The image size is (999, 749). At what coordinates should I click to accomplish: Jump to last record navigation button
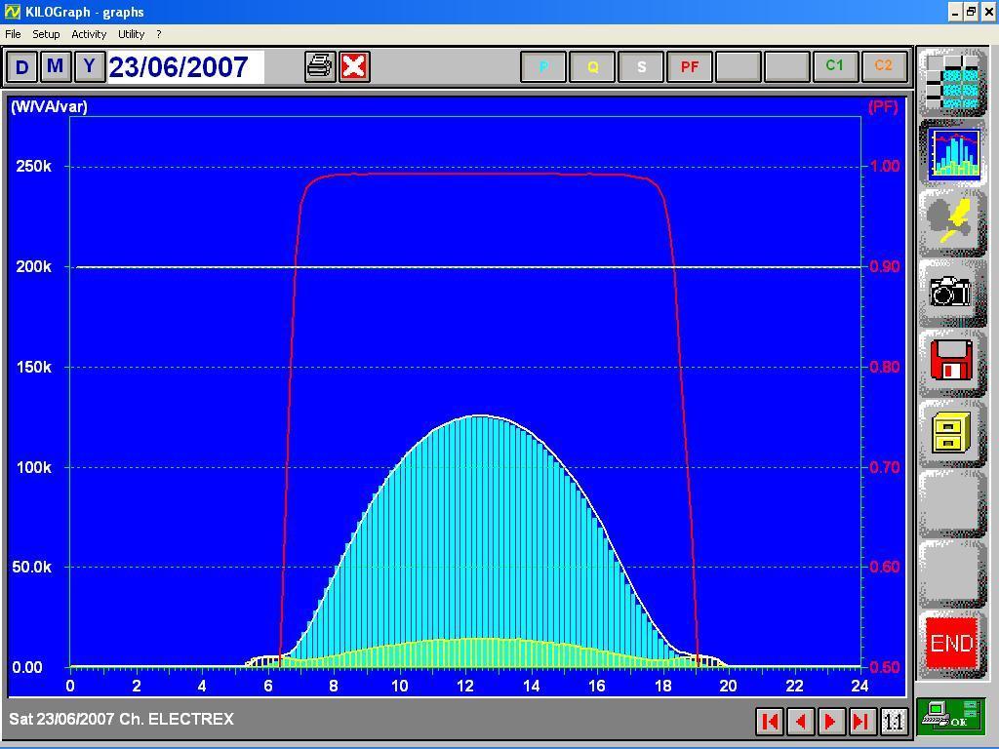pyautogui.click(x=861, y=721)
